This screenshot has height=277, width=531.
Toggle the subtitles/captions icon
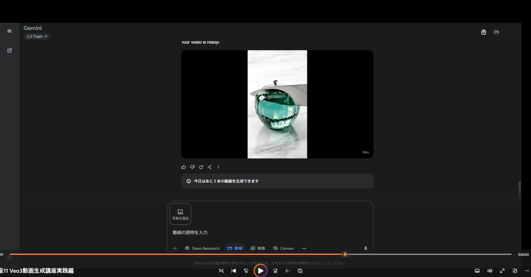pyautogui.click(x=477, y=271)
